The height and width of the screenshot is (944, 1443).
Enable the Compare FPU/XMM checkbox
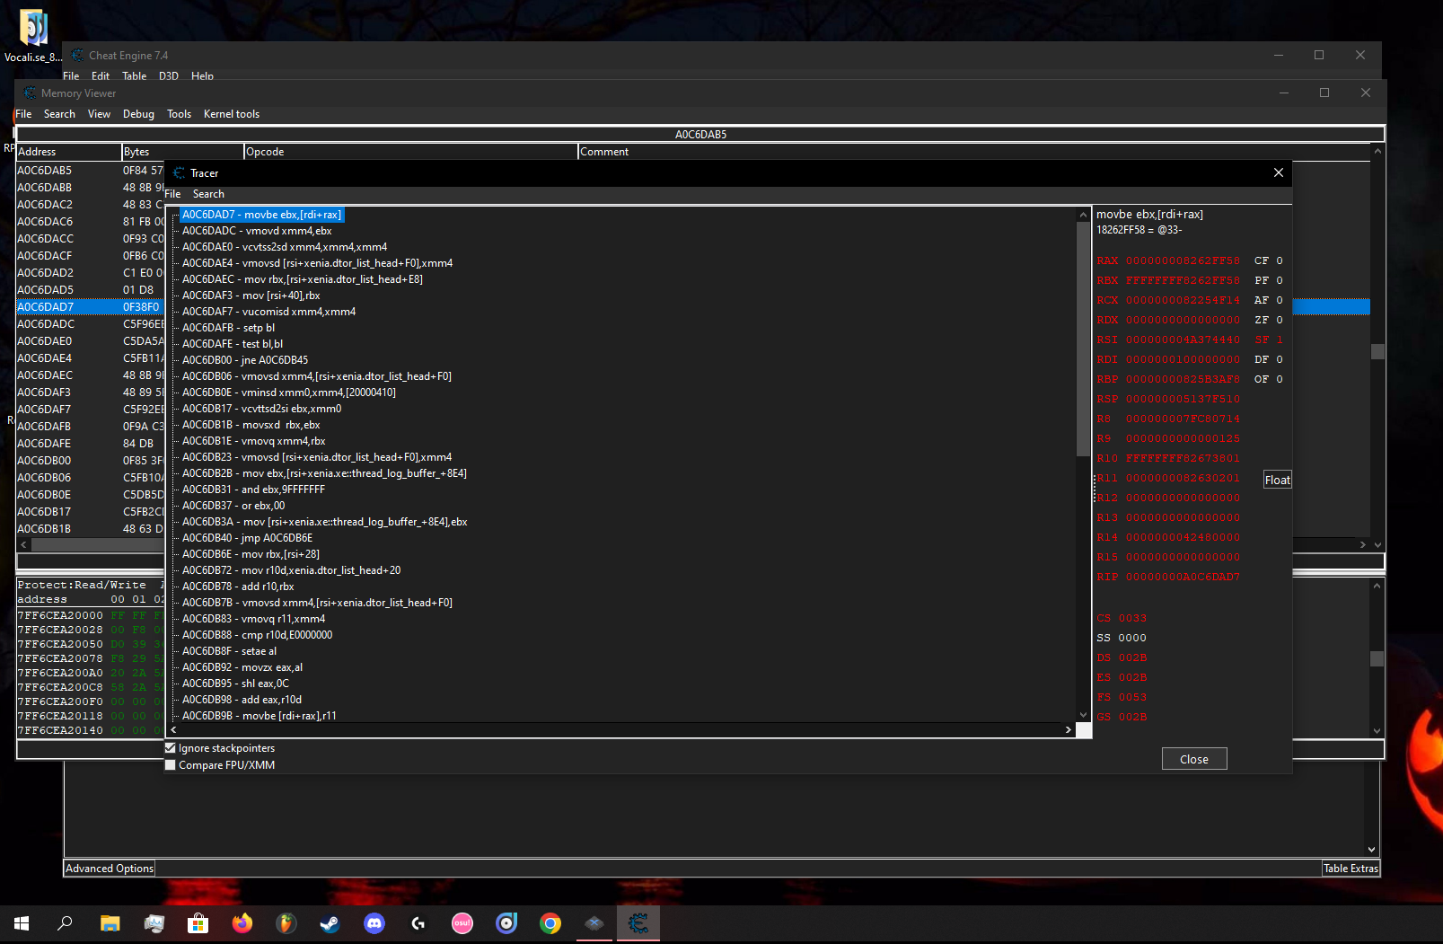pos(170,764)
